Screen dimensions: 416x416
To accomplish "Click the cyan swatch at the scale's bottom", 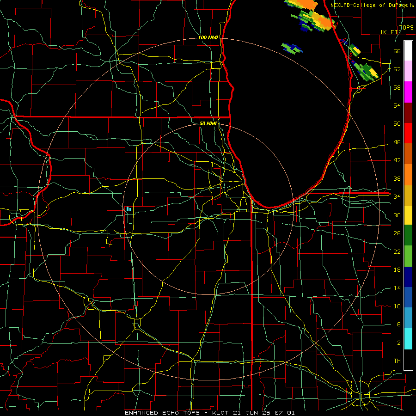I will point(408,339).
